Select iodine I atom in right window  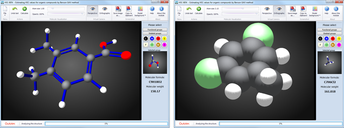tap(339, 45)
